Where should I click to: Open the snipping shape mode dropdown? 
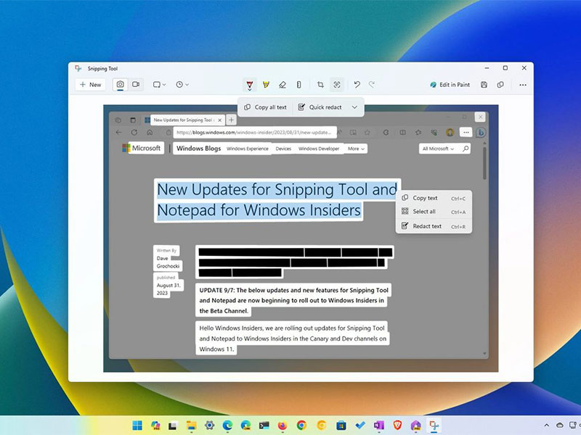(x=159, y=85)
